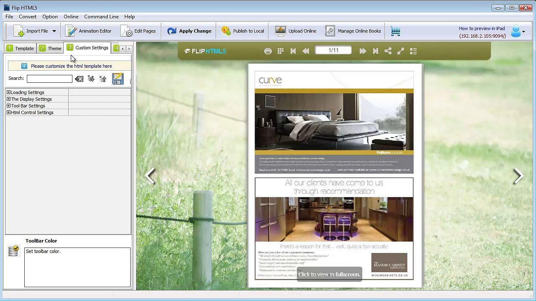Click Upload Online
536x301 pixels.
296,31
